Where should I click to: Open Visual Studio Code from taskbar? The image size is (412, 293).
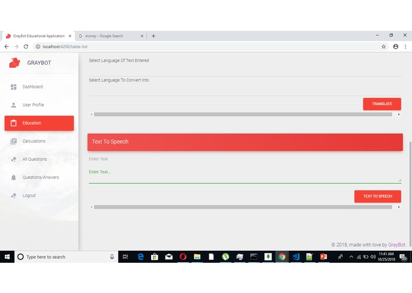tap(296, 257)
